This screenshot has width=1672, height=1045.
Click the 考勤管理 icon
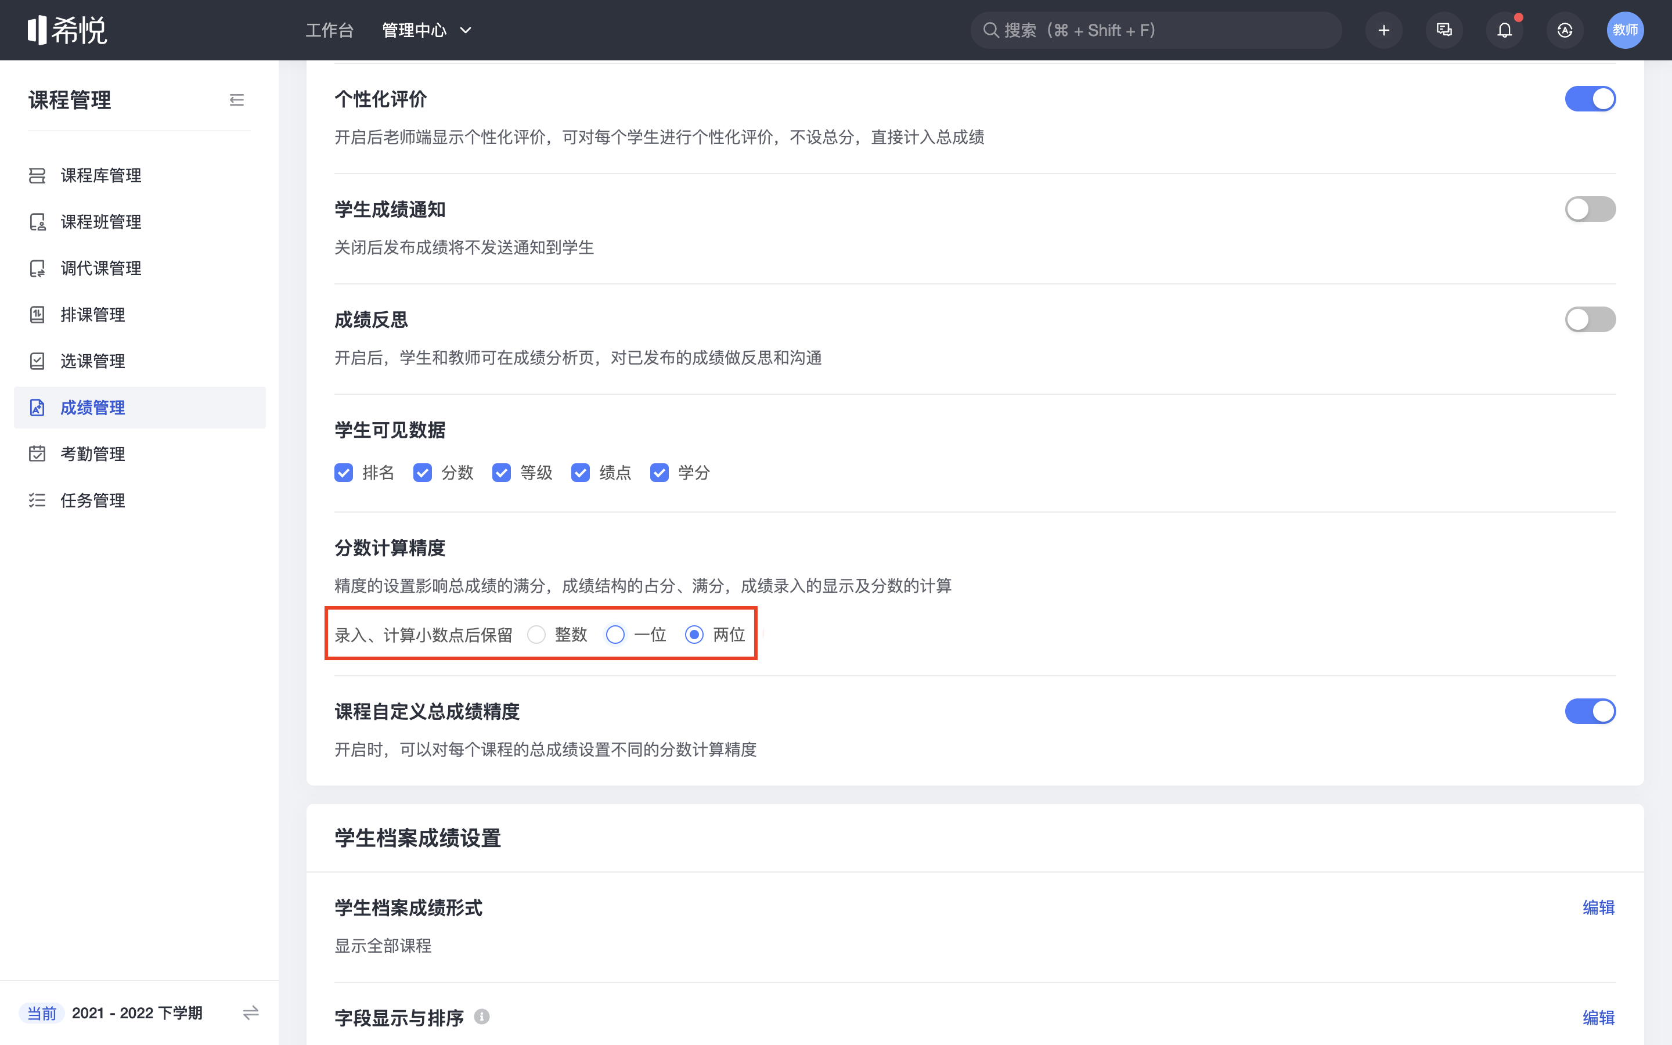tap(37, 454)
